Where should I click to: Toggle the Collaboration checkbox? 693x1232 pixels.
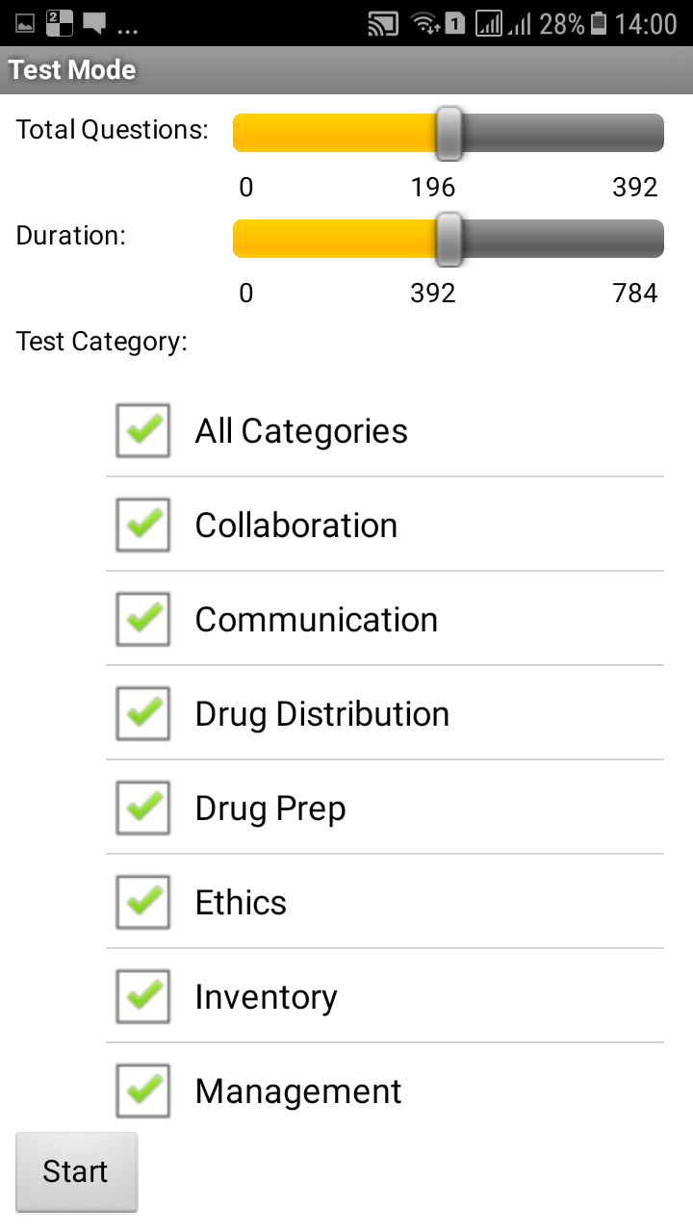pos(143,525)
